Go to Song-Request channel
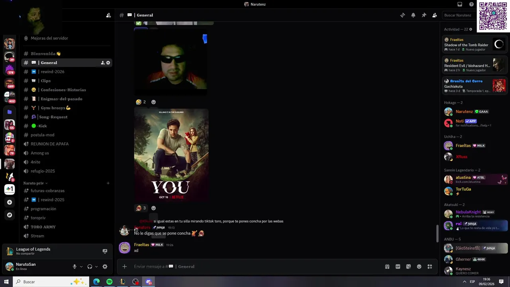The height and width of the screenshot is (287, 510). [67, 117]
